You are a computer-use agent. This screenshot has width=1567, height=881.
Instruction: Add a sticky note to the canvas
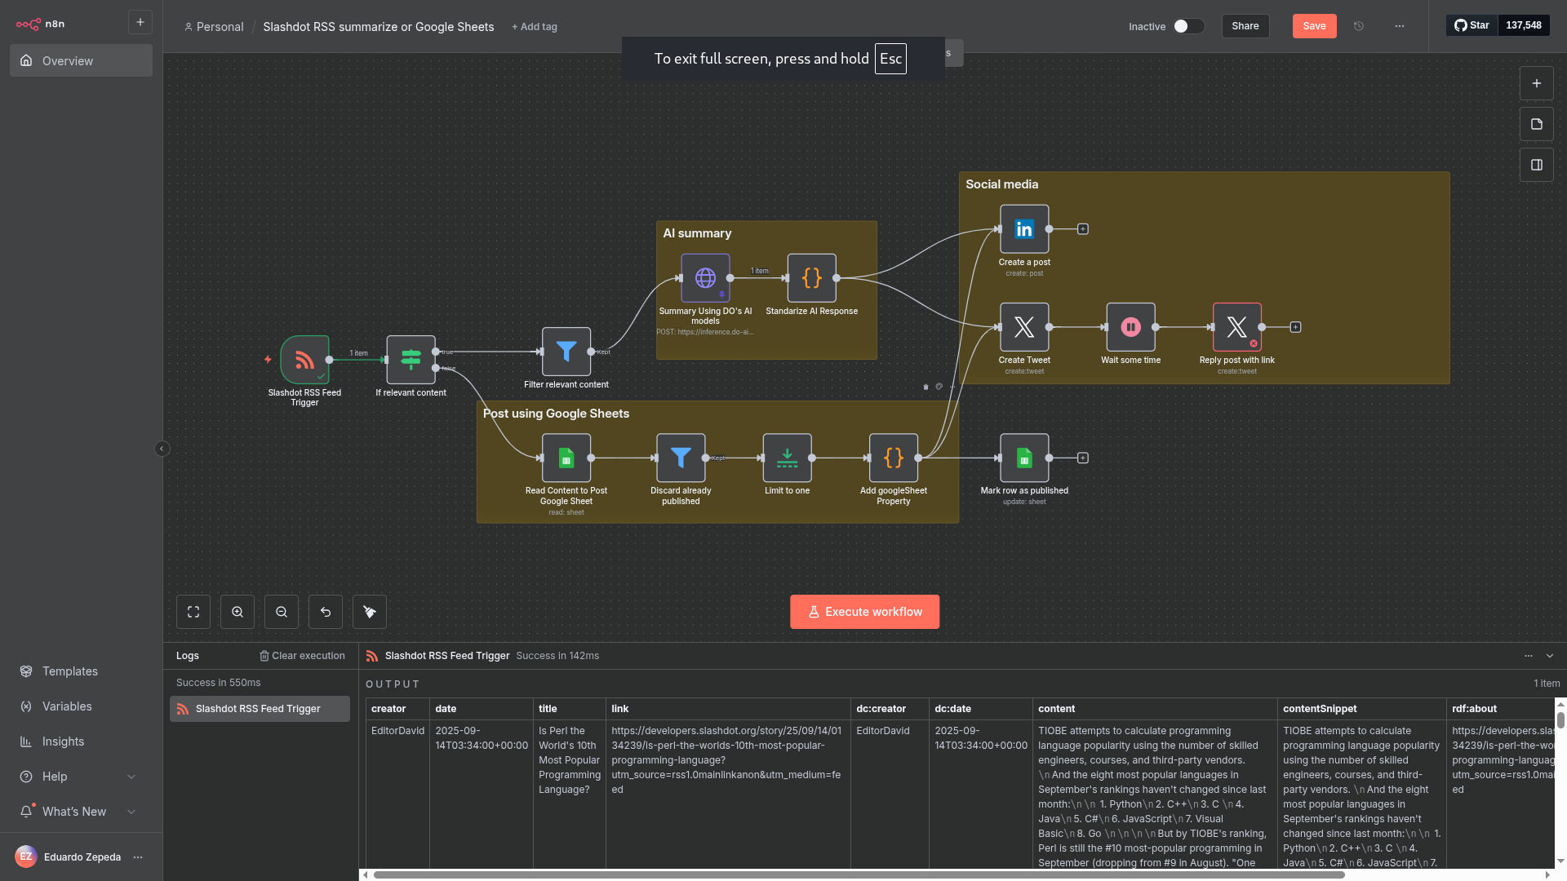[x=1536, y=124]
